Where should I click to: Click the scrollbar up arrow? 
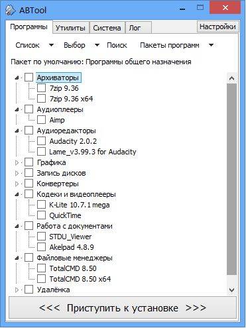231,78
